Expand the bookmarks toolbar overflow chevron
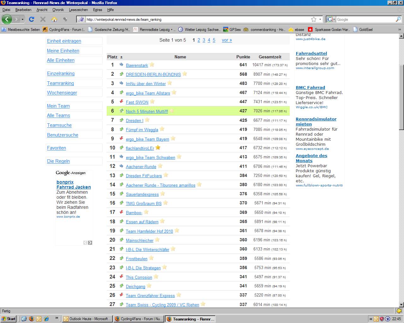The image size is (404, 323). coord(400,29)
